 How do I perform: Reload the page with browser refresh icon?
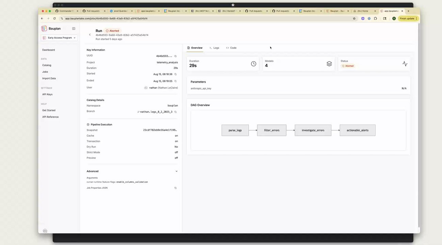pos(54,18)
